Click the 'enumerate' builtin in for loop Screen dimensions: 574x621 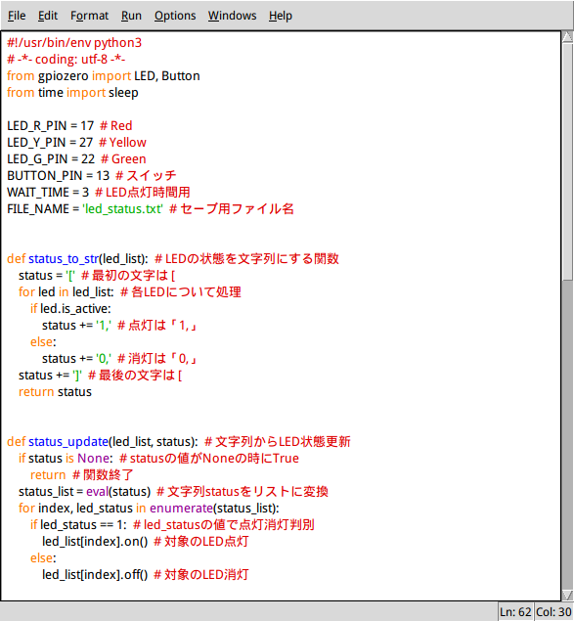pyautogui.click(x=182, y=509)
